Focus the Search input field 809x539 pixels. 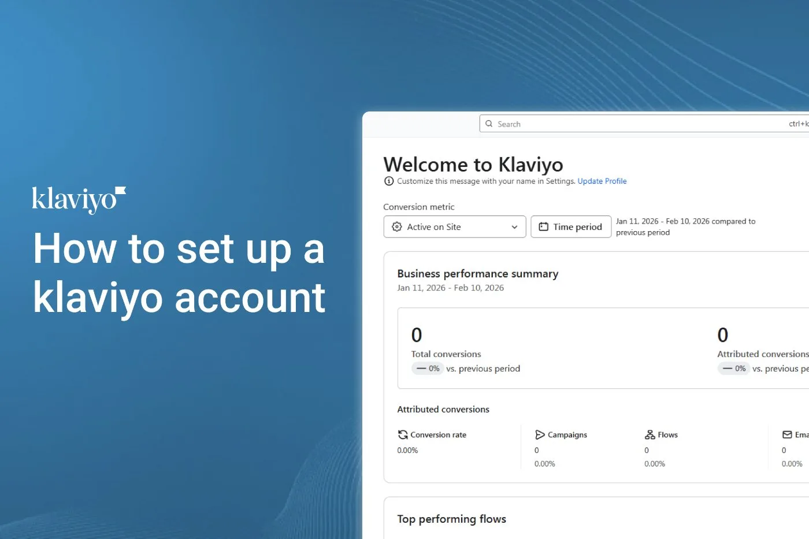(x=644, y=124)
